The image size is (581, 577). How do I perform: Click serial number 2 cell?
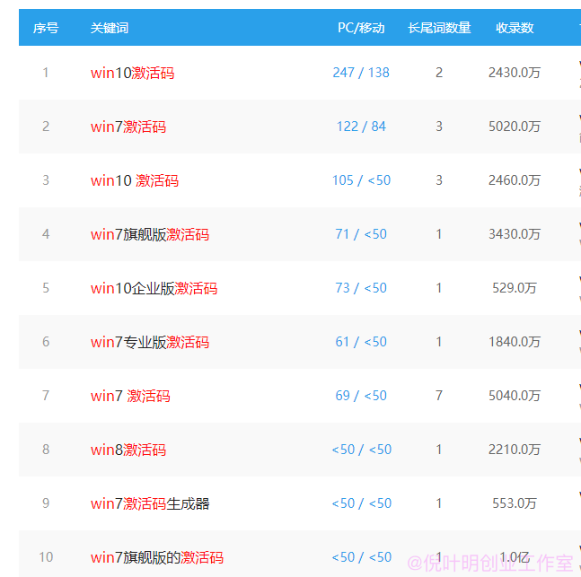[x=46, y=127]
